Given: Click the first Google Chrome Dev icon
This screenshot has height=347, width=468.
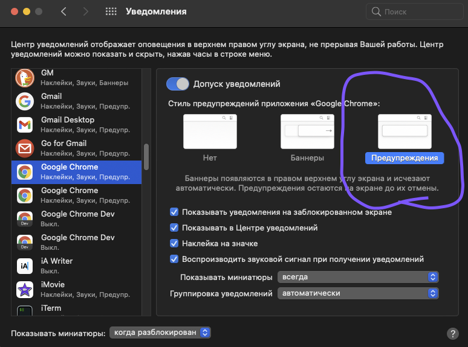Looking at the screenshot, I should pyautogui.click(x=25, y=219).
